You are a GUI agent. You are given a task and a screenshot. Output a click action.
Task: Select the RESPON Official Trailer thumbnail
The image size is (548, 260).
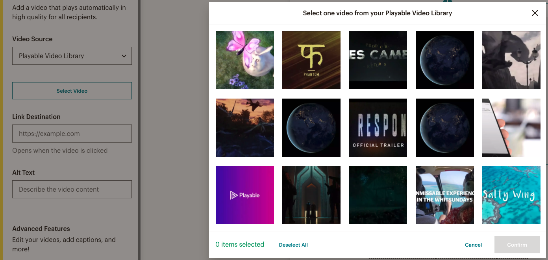tap(378, 128)
